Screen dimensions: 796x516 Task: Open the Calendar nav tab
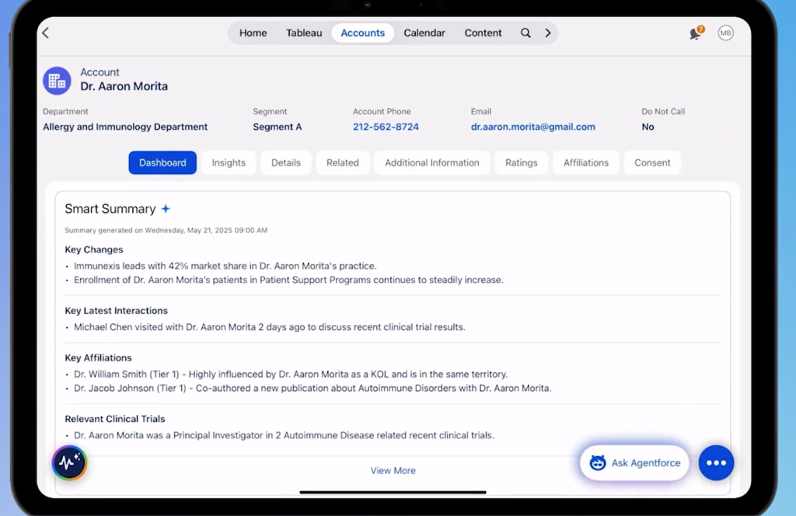tap(424, 33)
